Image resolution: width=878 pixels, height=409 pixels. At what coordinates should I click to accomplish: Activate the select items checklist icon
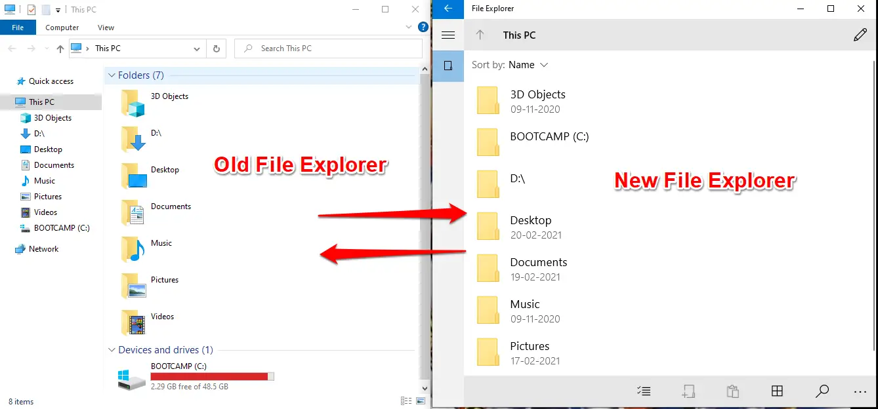point(644,391)
